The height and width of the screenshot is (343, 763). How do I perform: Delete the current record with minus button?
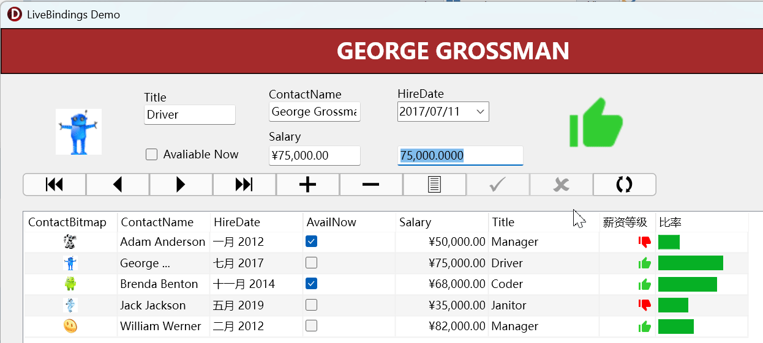click(x=370, y=185)
